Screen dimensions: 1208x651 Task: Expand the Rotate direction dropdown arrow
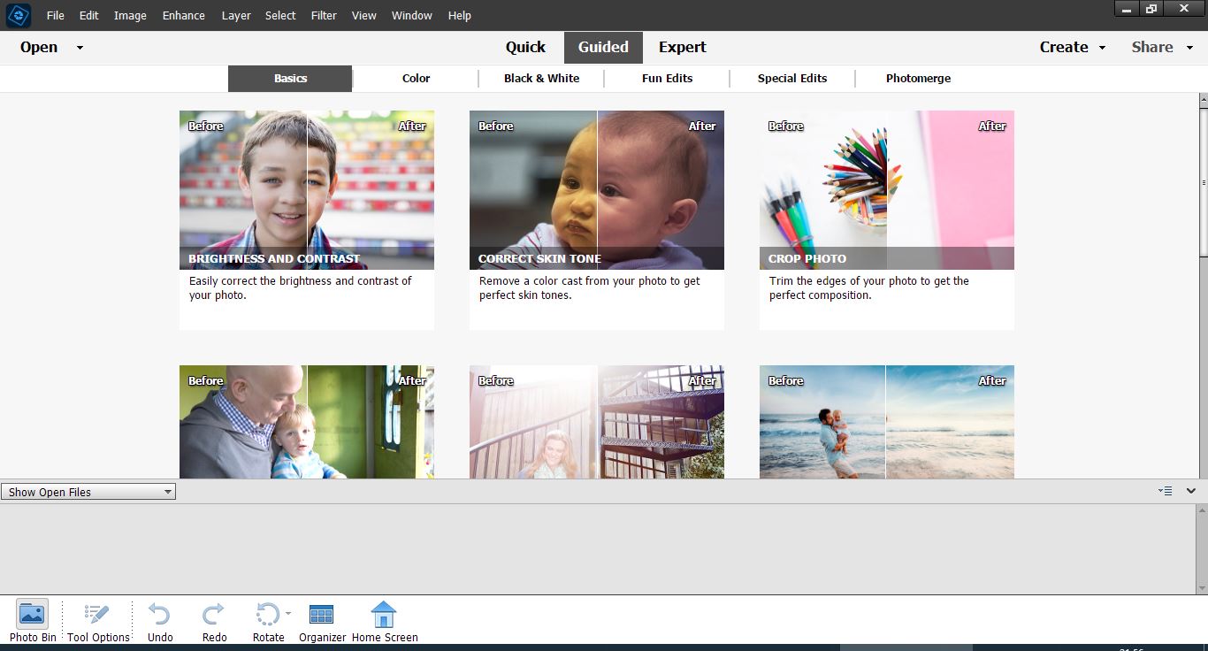(288, 612)
